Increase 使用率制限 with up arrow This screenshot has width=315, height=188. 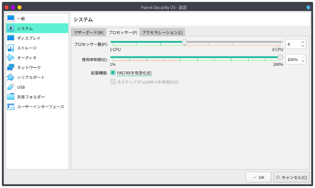point(303,58)
